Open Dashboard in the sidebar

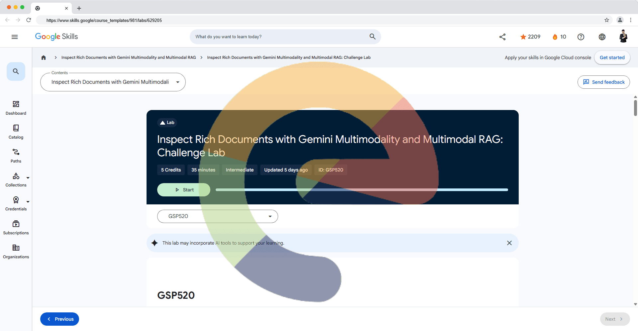click(16, 108)
